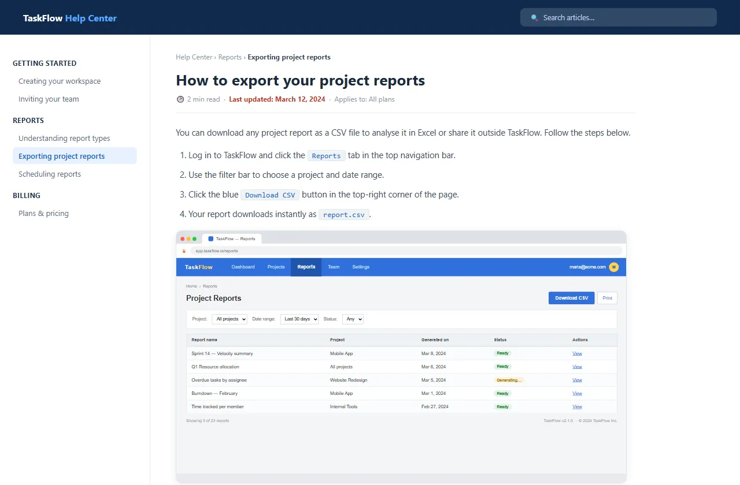This screenshot has height=485, width=740.
Task: Click the Last updated: March 12, 2024 text
Action: pos(277,99)
